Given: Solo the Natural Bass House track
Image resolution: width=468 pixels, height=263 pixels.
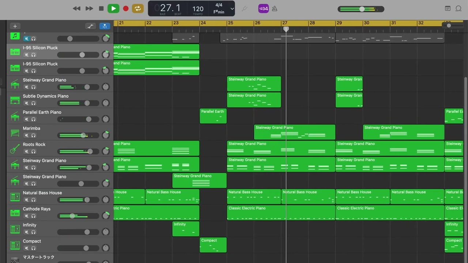Looking at the screenshot, I should coord(33,200).
